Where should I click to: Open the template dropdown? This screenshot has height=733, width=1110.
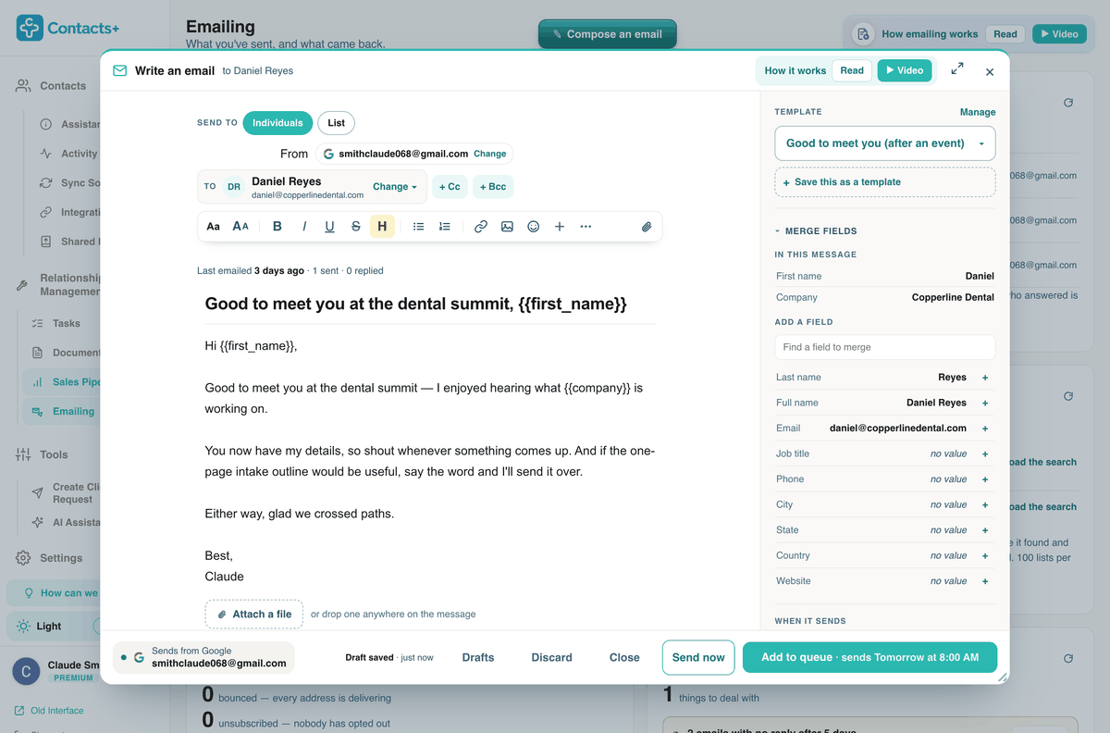(x=885, y=143)
